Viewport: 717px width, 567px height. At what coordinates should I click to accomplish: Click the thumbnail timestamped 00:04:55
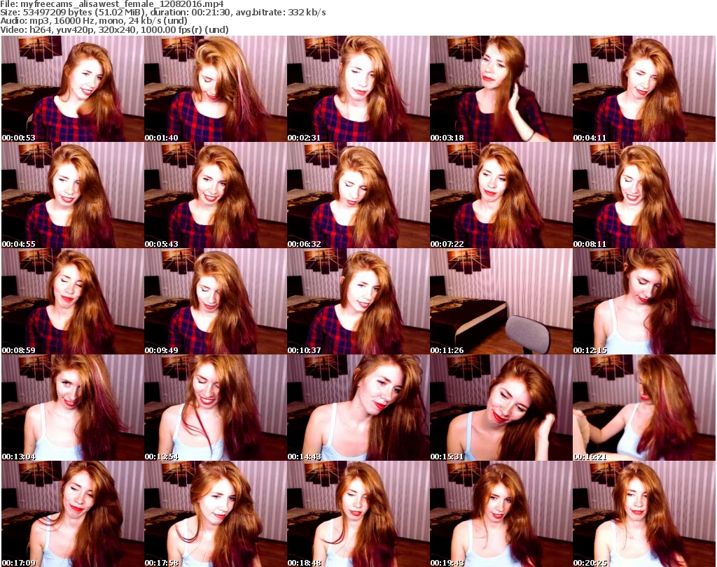coord(73,195)
